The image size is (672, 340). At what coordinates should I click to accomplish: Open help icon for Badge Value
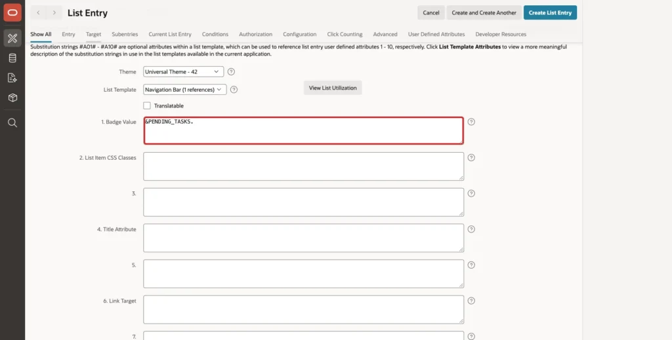pyautogui.click(x=471, y=122)
